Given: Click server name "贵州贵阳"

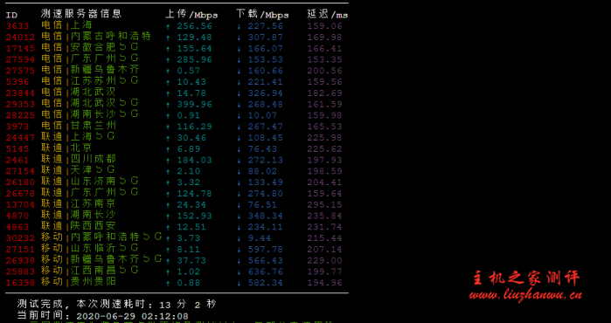Looking at the screenshot, I should (x=94, y=282).
